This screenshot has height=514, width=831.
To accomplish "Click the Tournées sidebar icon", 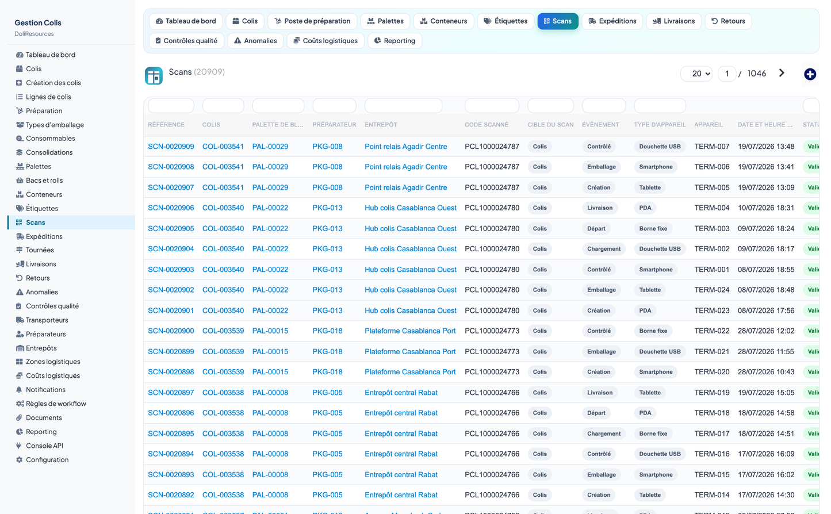I will tap(20, 250).
